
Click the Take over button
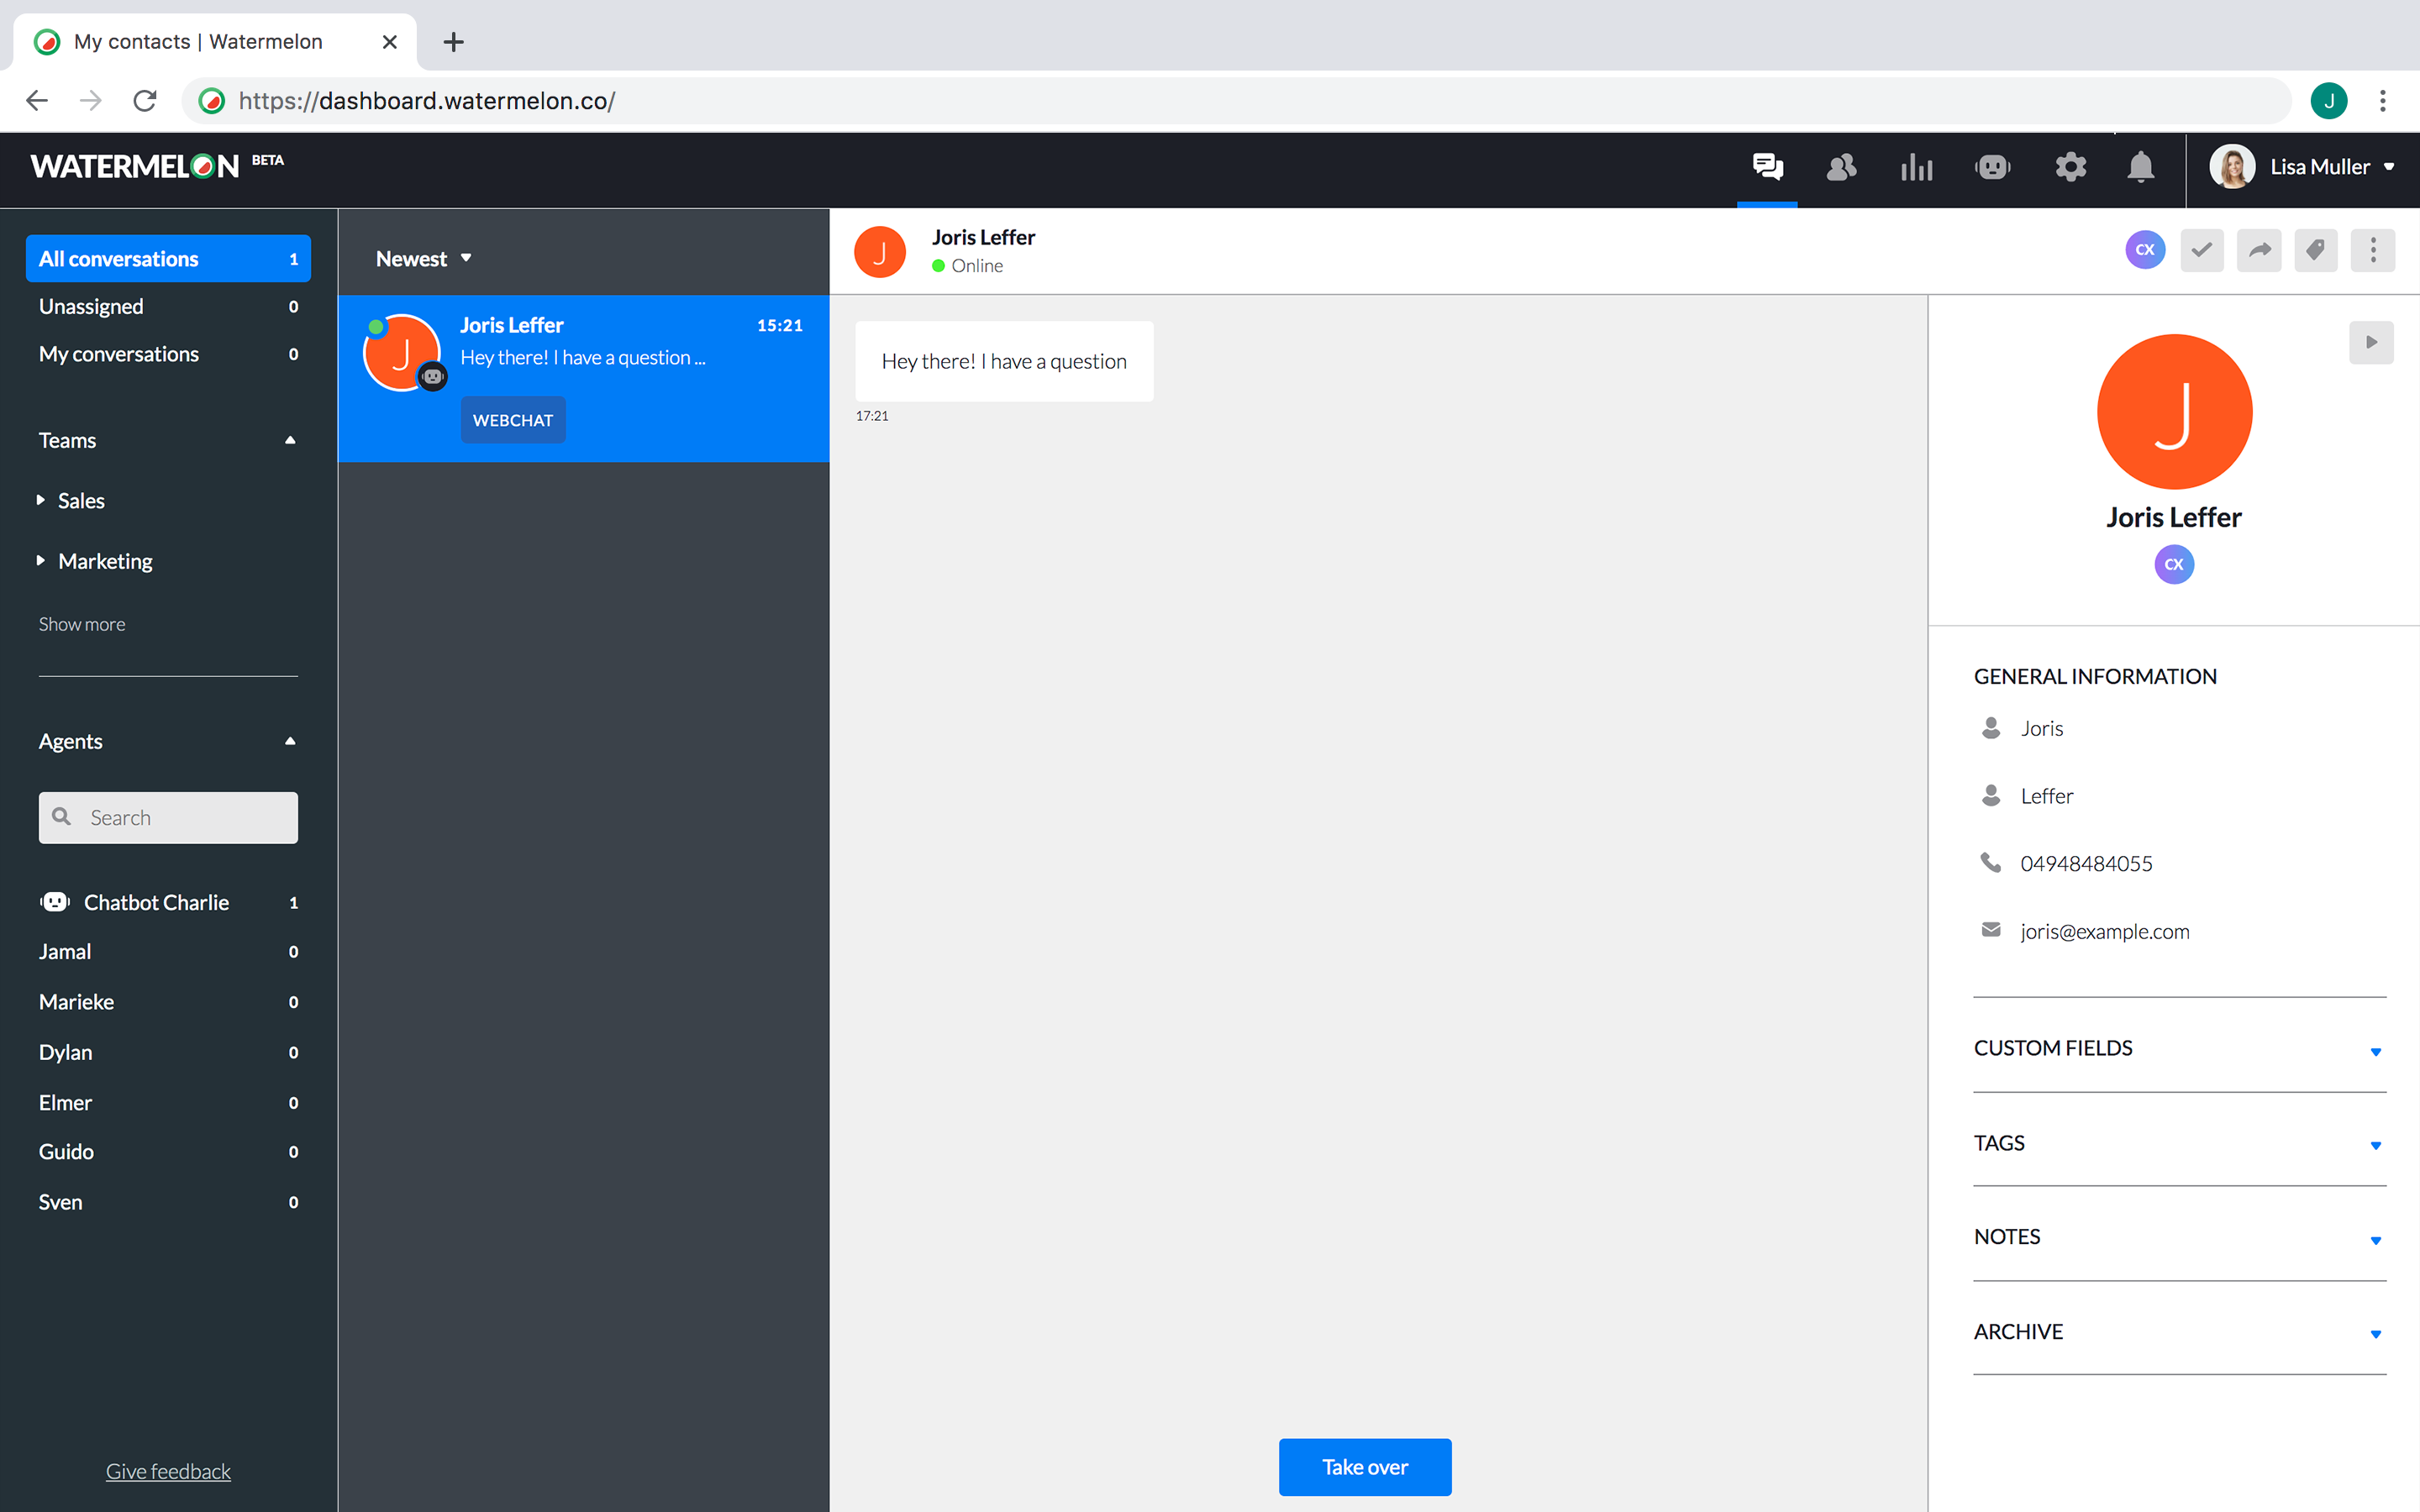1364,1467
